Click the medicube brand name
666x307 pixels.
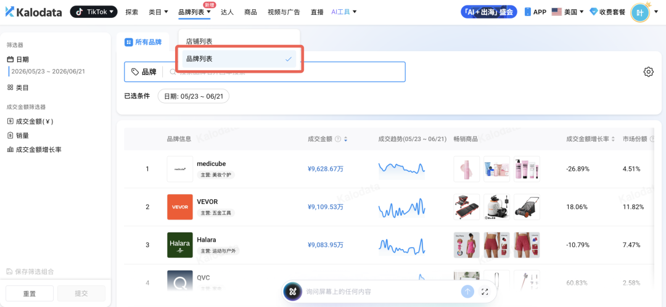point(211,163)
